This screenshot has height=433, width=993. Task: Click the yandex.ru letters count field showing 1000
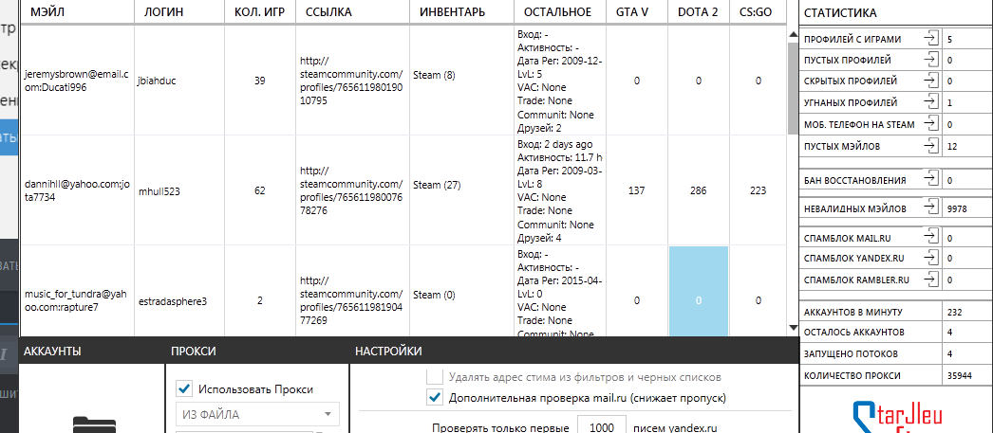(x=602, y=427)
